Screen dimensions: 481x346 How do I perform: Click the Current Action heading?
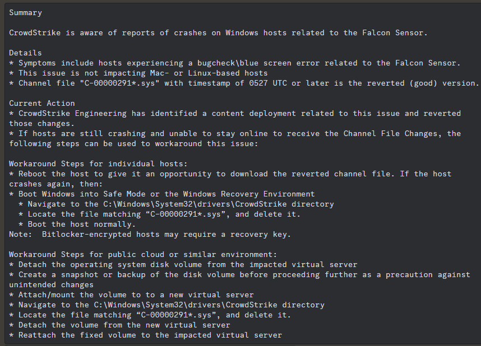click(x=42, y=103)
